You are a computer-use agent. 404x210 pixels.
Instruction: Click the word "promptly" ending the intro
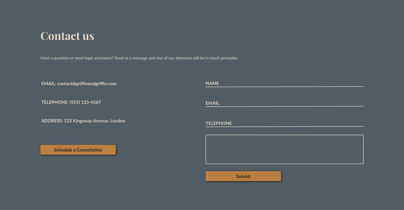pyautogui.click(x=229, y=58)
